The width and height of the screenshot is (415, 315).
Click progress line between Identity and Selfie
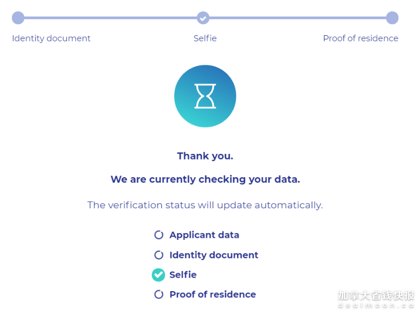110,18
